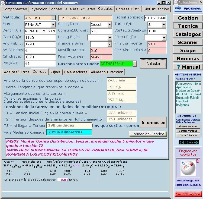
Task: Open the www.autoxuga.com link
Action: 188,181
